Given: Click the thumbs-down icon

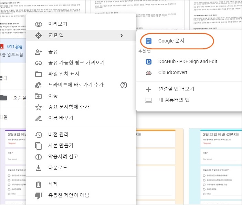Looking at the screenshot, I should click(x=39, y=196).
